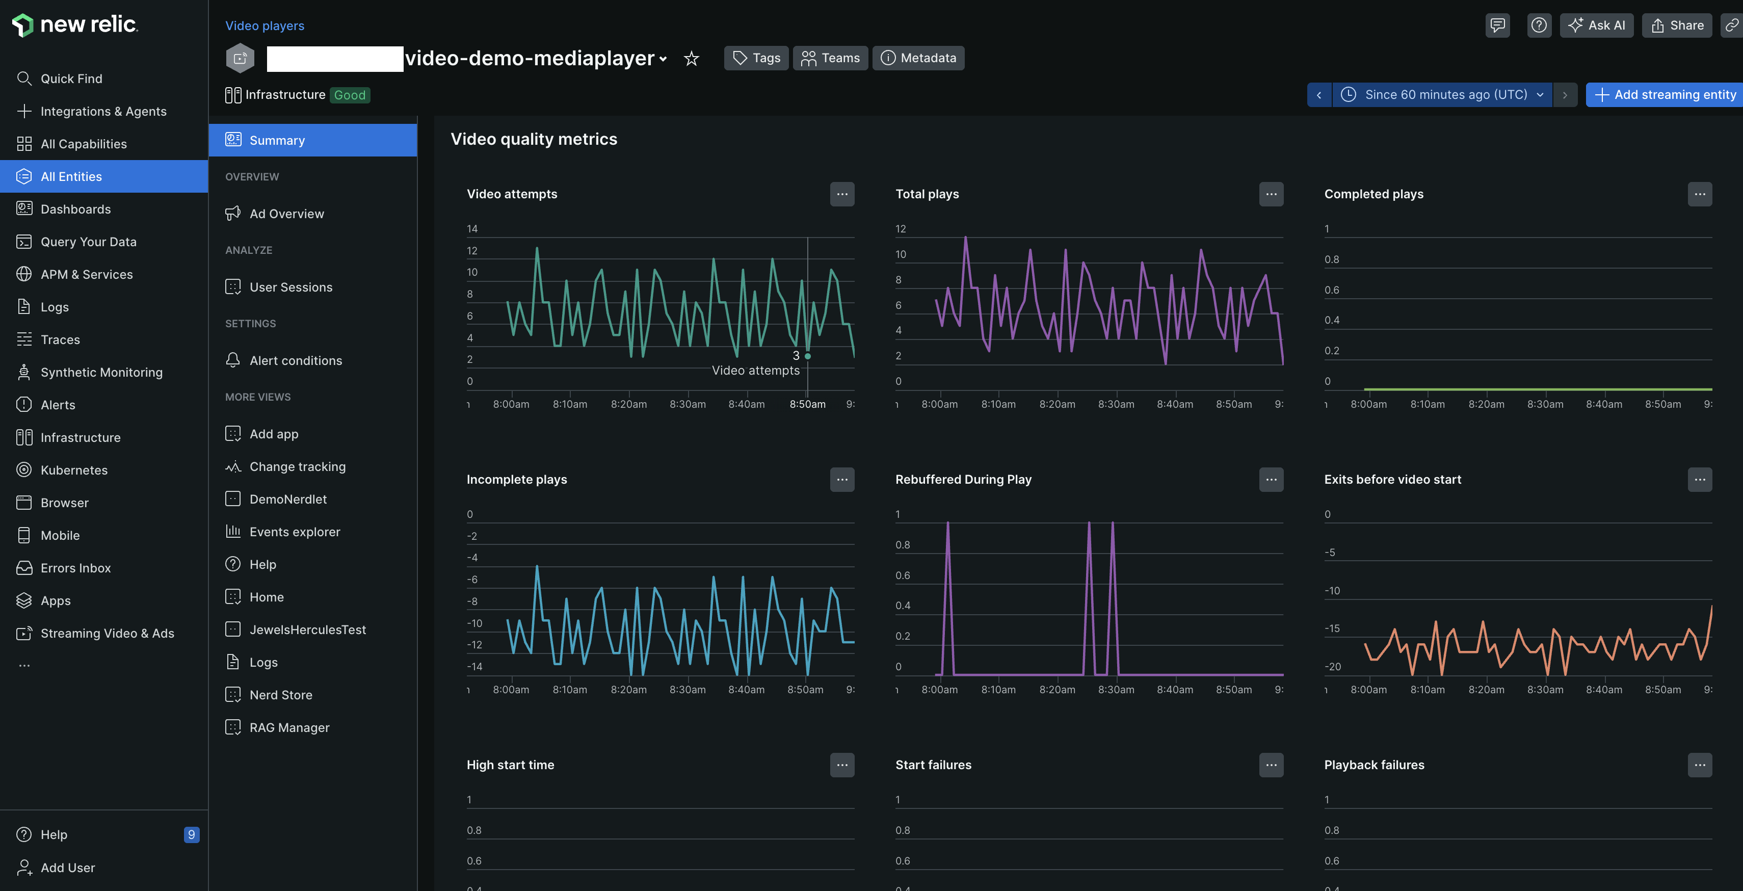Favorite the entity with the star icon
The image size is (1743, 891).
coord(691,59)
